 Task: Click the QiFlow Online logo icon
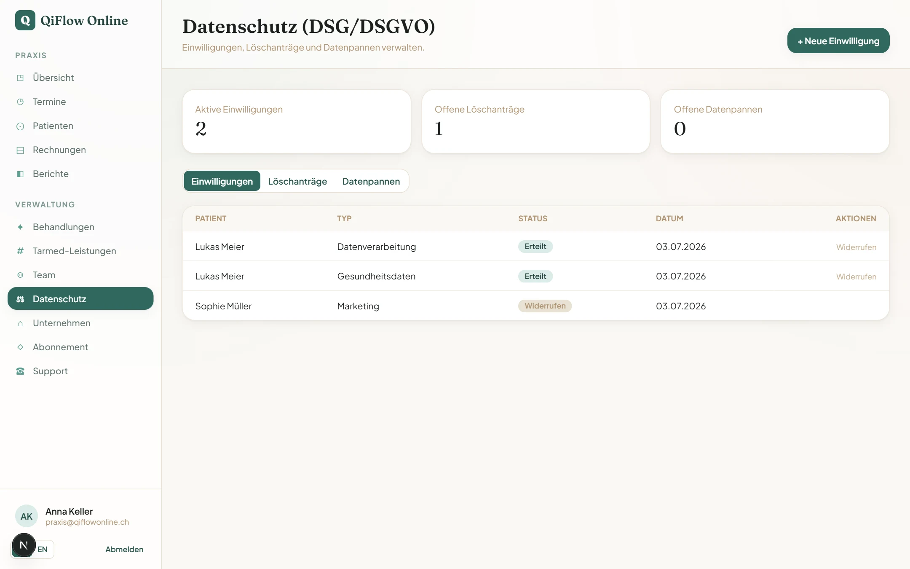tap(25, 20)
